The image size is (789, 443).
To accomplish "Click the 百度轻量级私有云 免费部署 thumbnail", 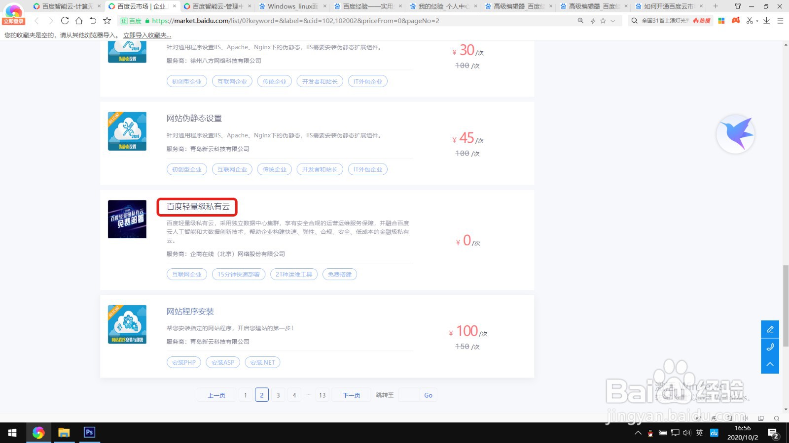I will pos(127,219).
